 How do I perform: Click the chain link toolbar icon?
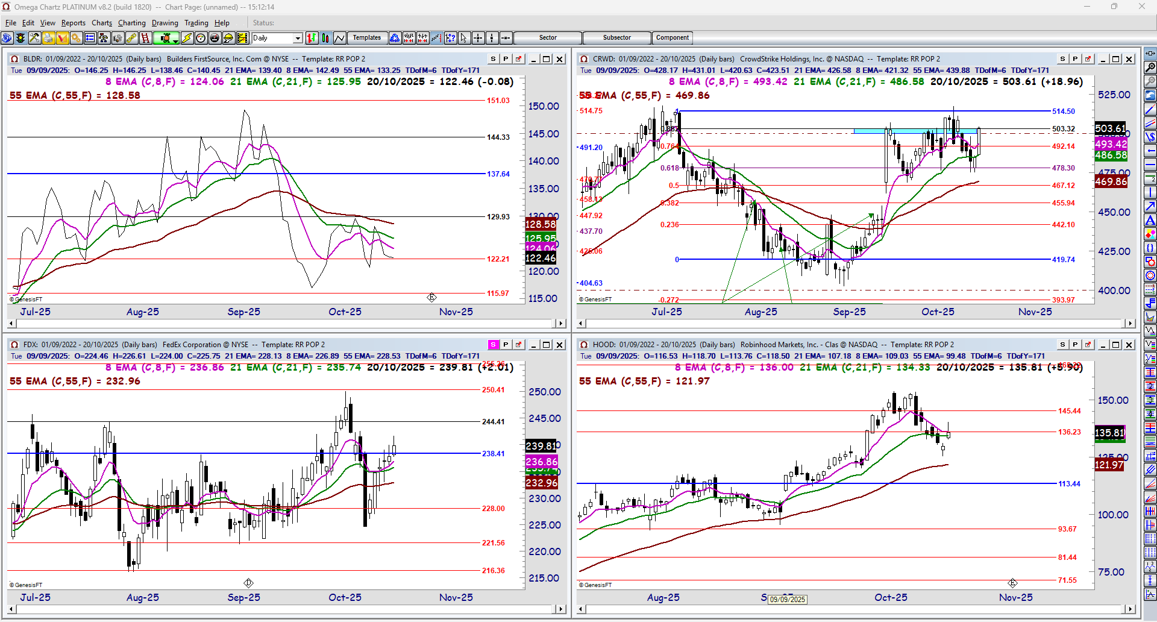[131, 38]
